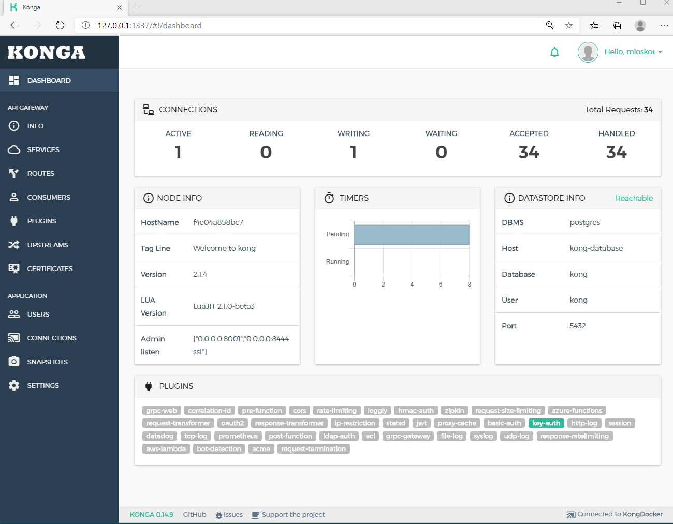The width and height of the screenshot is (673, 524).
Task: Toggle the key-auth plugin chip
Action: 546,423
